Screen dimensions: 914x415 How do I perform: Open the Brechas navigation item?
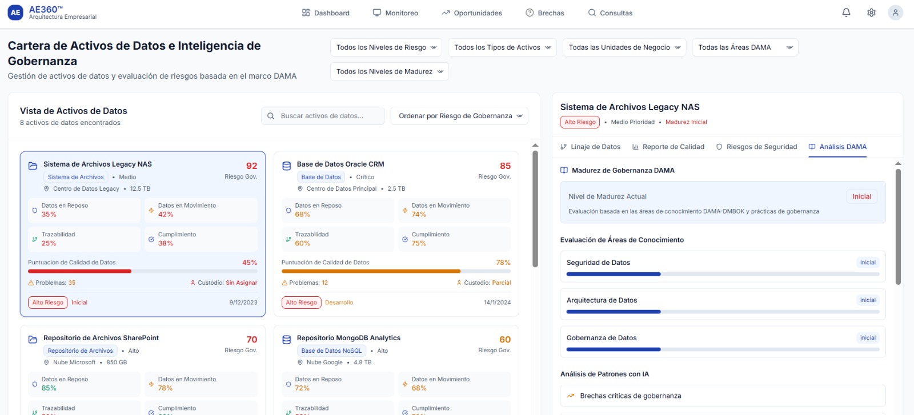click(x=545, y=13)
